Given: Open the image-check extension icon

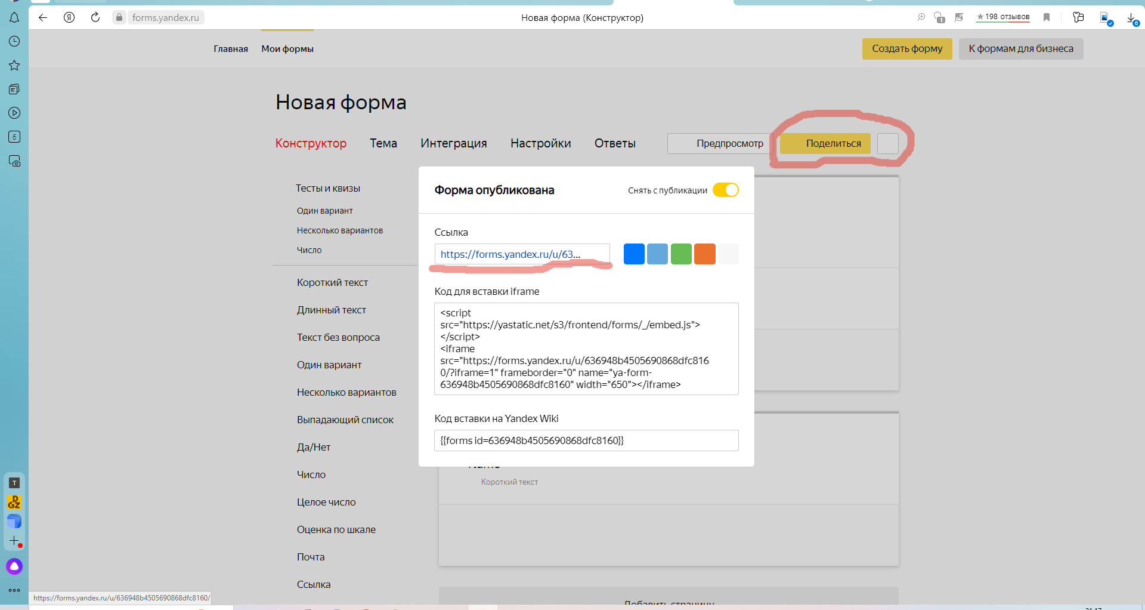Looking at the screenshot, I should [x=1106, y=18].
